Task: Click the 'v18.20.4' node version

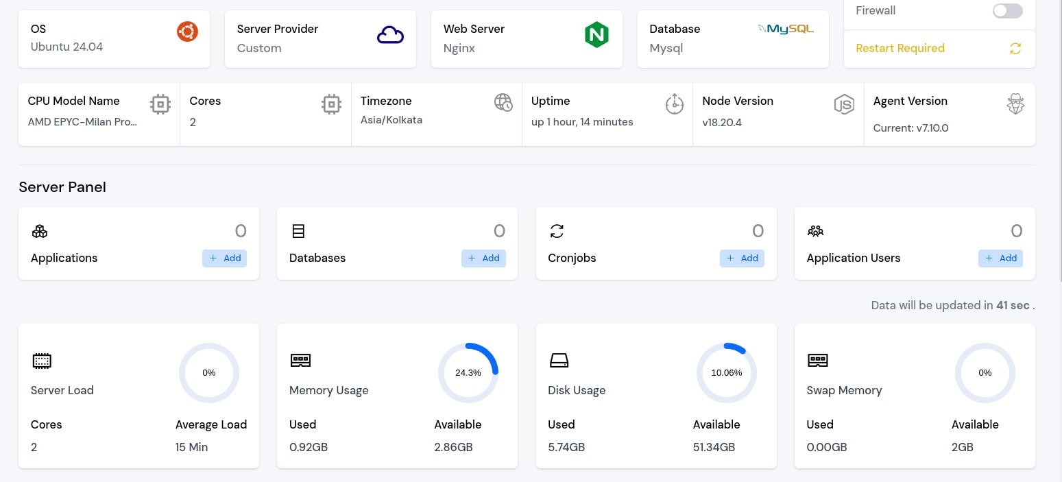Action: tap(722, 123)
